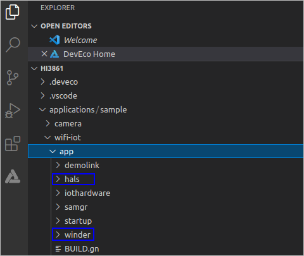Open the Source Control icon
This screenshot has height=256, width=304.
pyautogui.click(x=13, y=78)
